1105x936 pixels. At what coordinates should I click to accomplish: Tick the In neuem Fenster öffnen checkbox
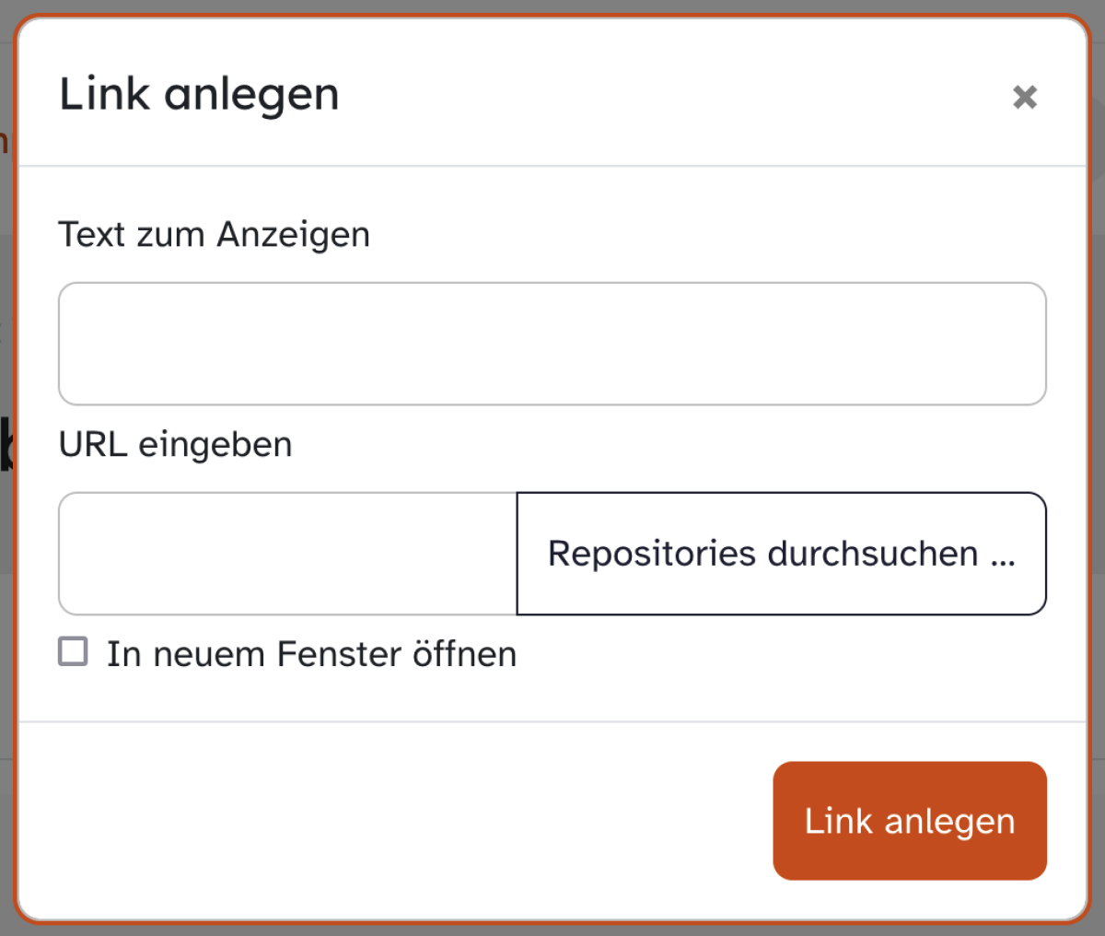click(73, 651)
